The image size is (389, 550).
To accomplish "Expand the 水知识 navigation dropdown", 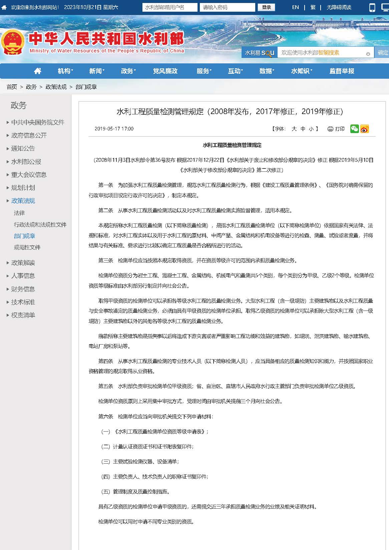I will click(x=301, y=71).
